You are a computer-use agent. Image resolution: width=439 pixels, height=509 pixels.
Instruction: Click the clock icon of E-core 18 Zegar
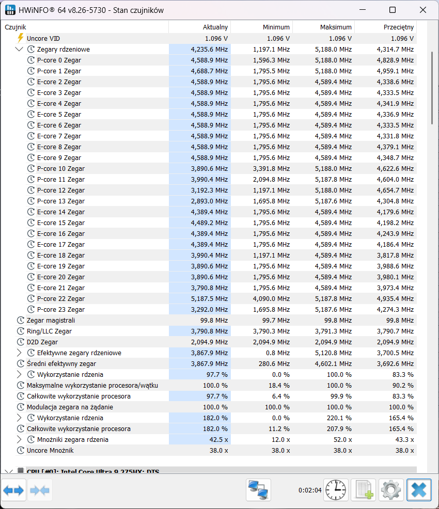tap(31, 255)
